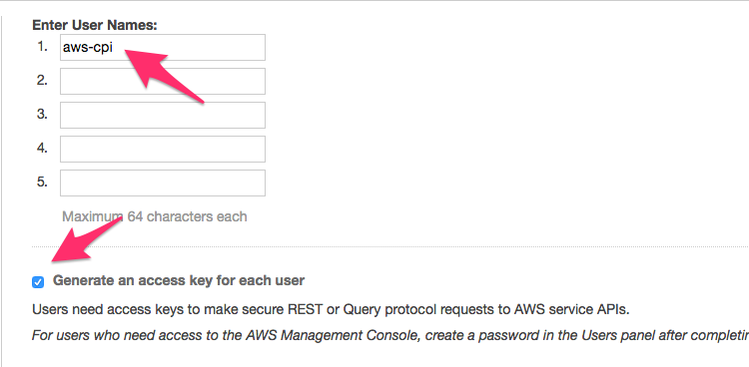
Task: Click the 'Maximum 64 characters each' hint
Action: [155, 216]
